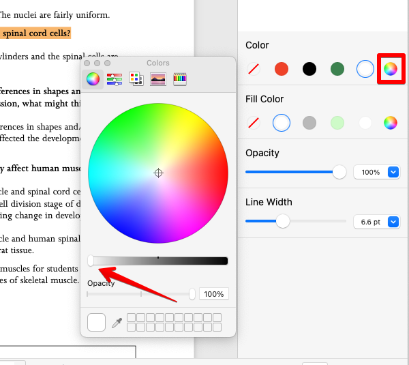Click the Opacity 100% value field
Image resolution: width=409 pixels, height=365 pixels.
371,172
